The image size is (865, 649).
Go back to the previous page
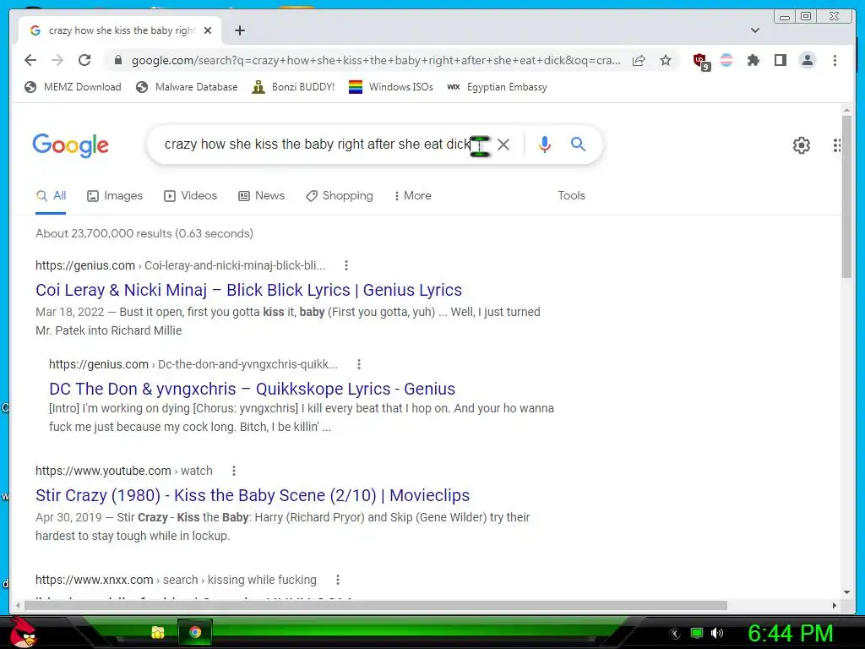click(30, 60)
